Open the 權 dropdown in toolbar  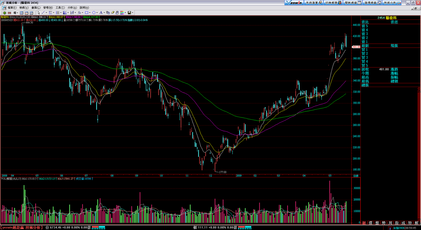tap(16, 13)
